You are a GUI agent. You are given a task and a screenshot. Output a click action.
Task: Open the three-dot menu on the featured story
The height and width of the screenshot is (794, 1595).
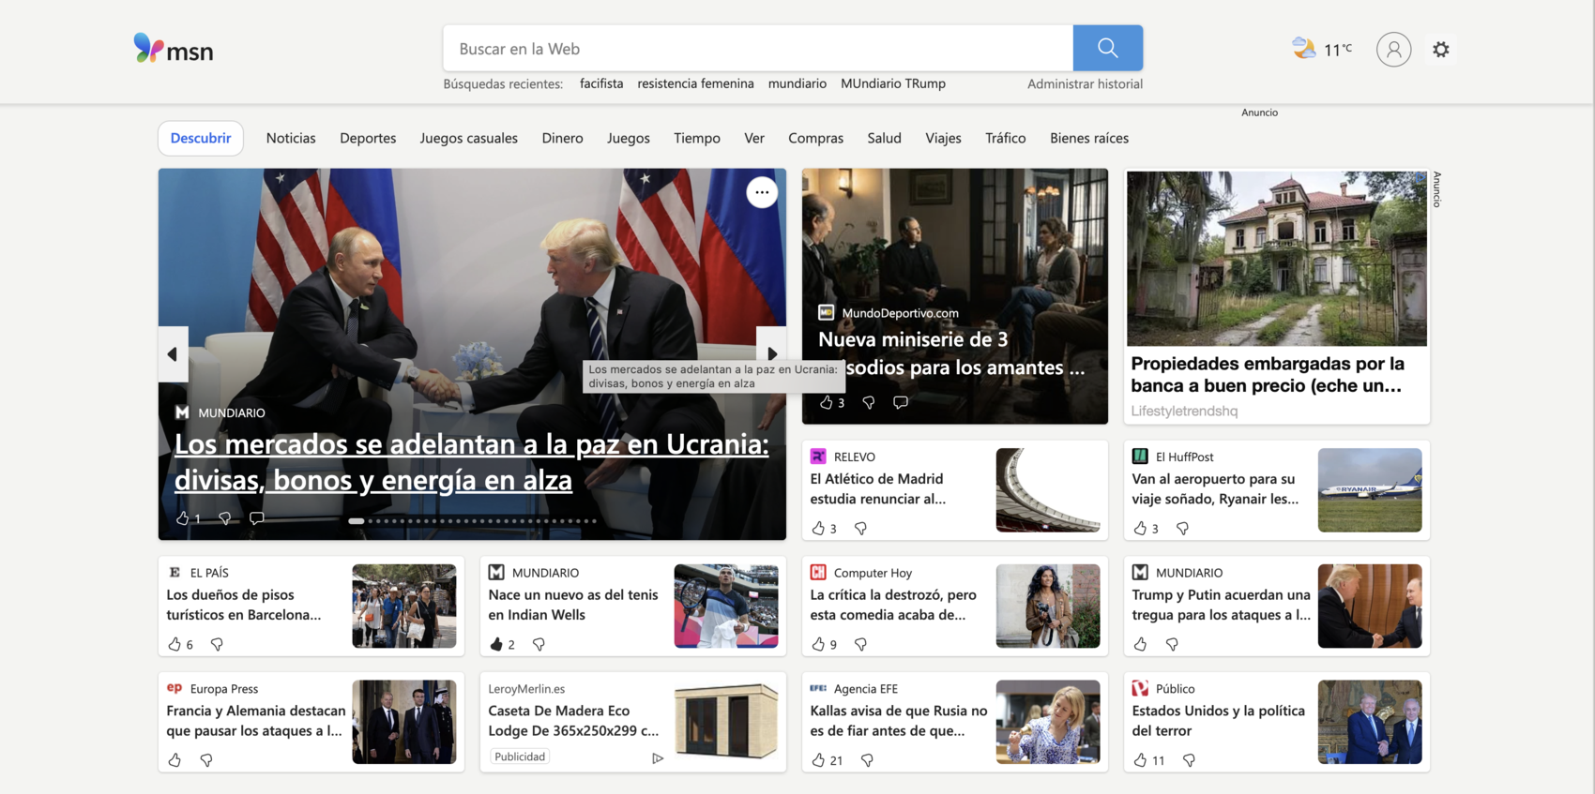coord(762,192)
